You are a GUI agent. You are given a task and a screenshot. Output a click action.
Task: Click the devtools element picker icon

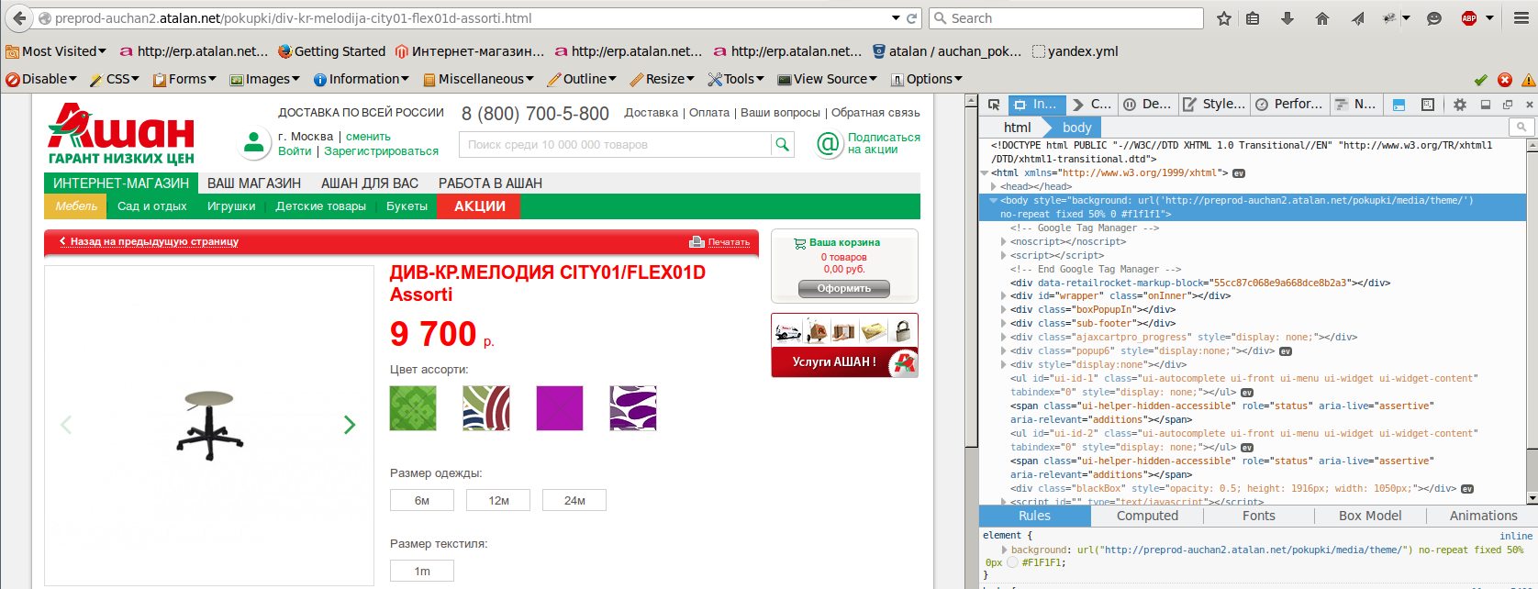click(x=994, y=105)
